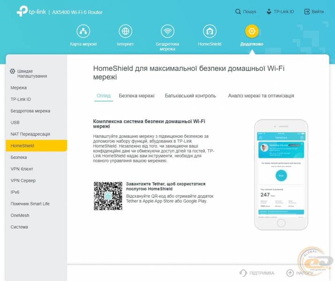Click the TP-Link ID account icon
Image resolution: width=335 pixels, height=281 pixels.
pos(269,12)
